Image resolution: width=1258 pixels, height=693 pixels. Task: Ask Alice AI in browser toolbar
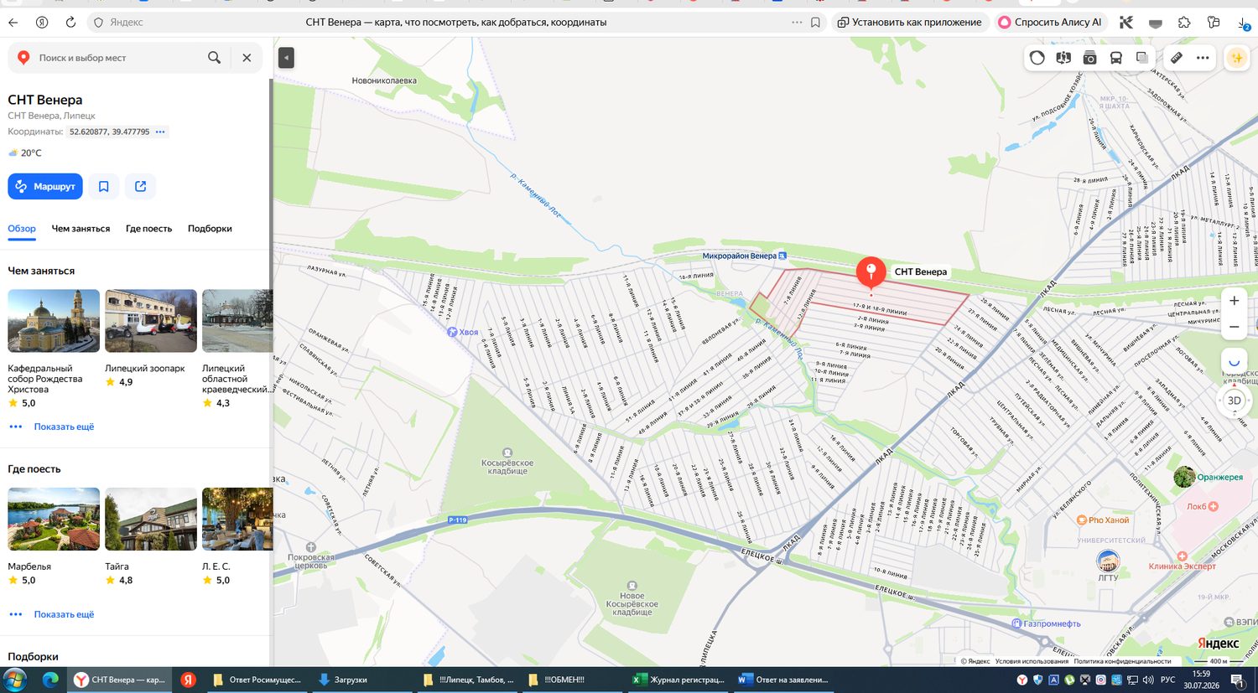pyautogui.click(x=1050, y=23)
